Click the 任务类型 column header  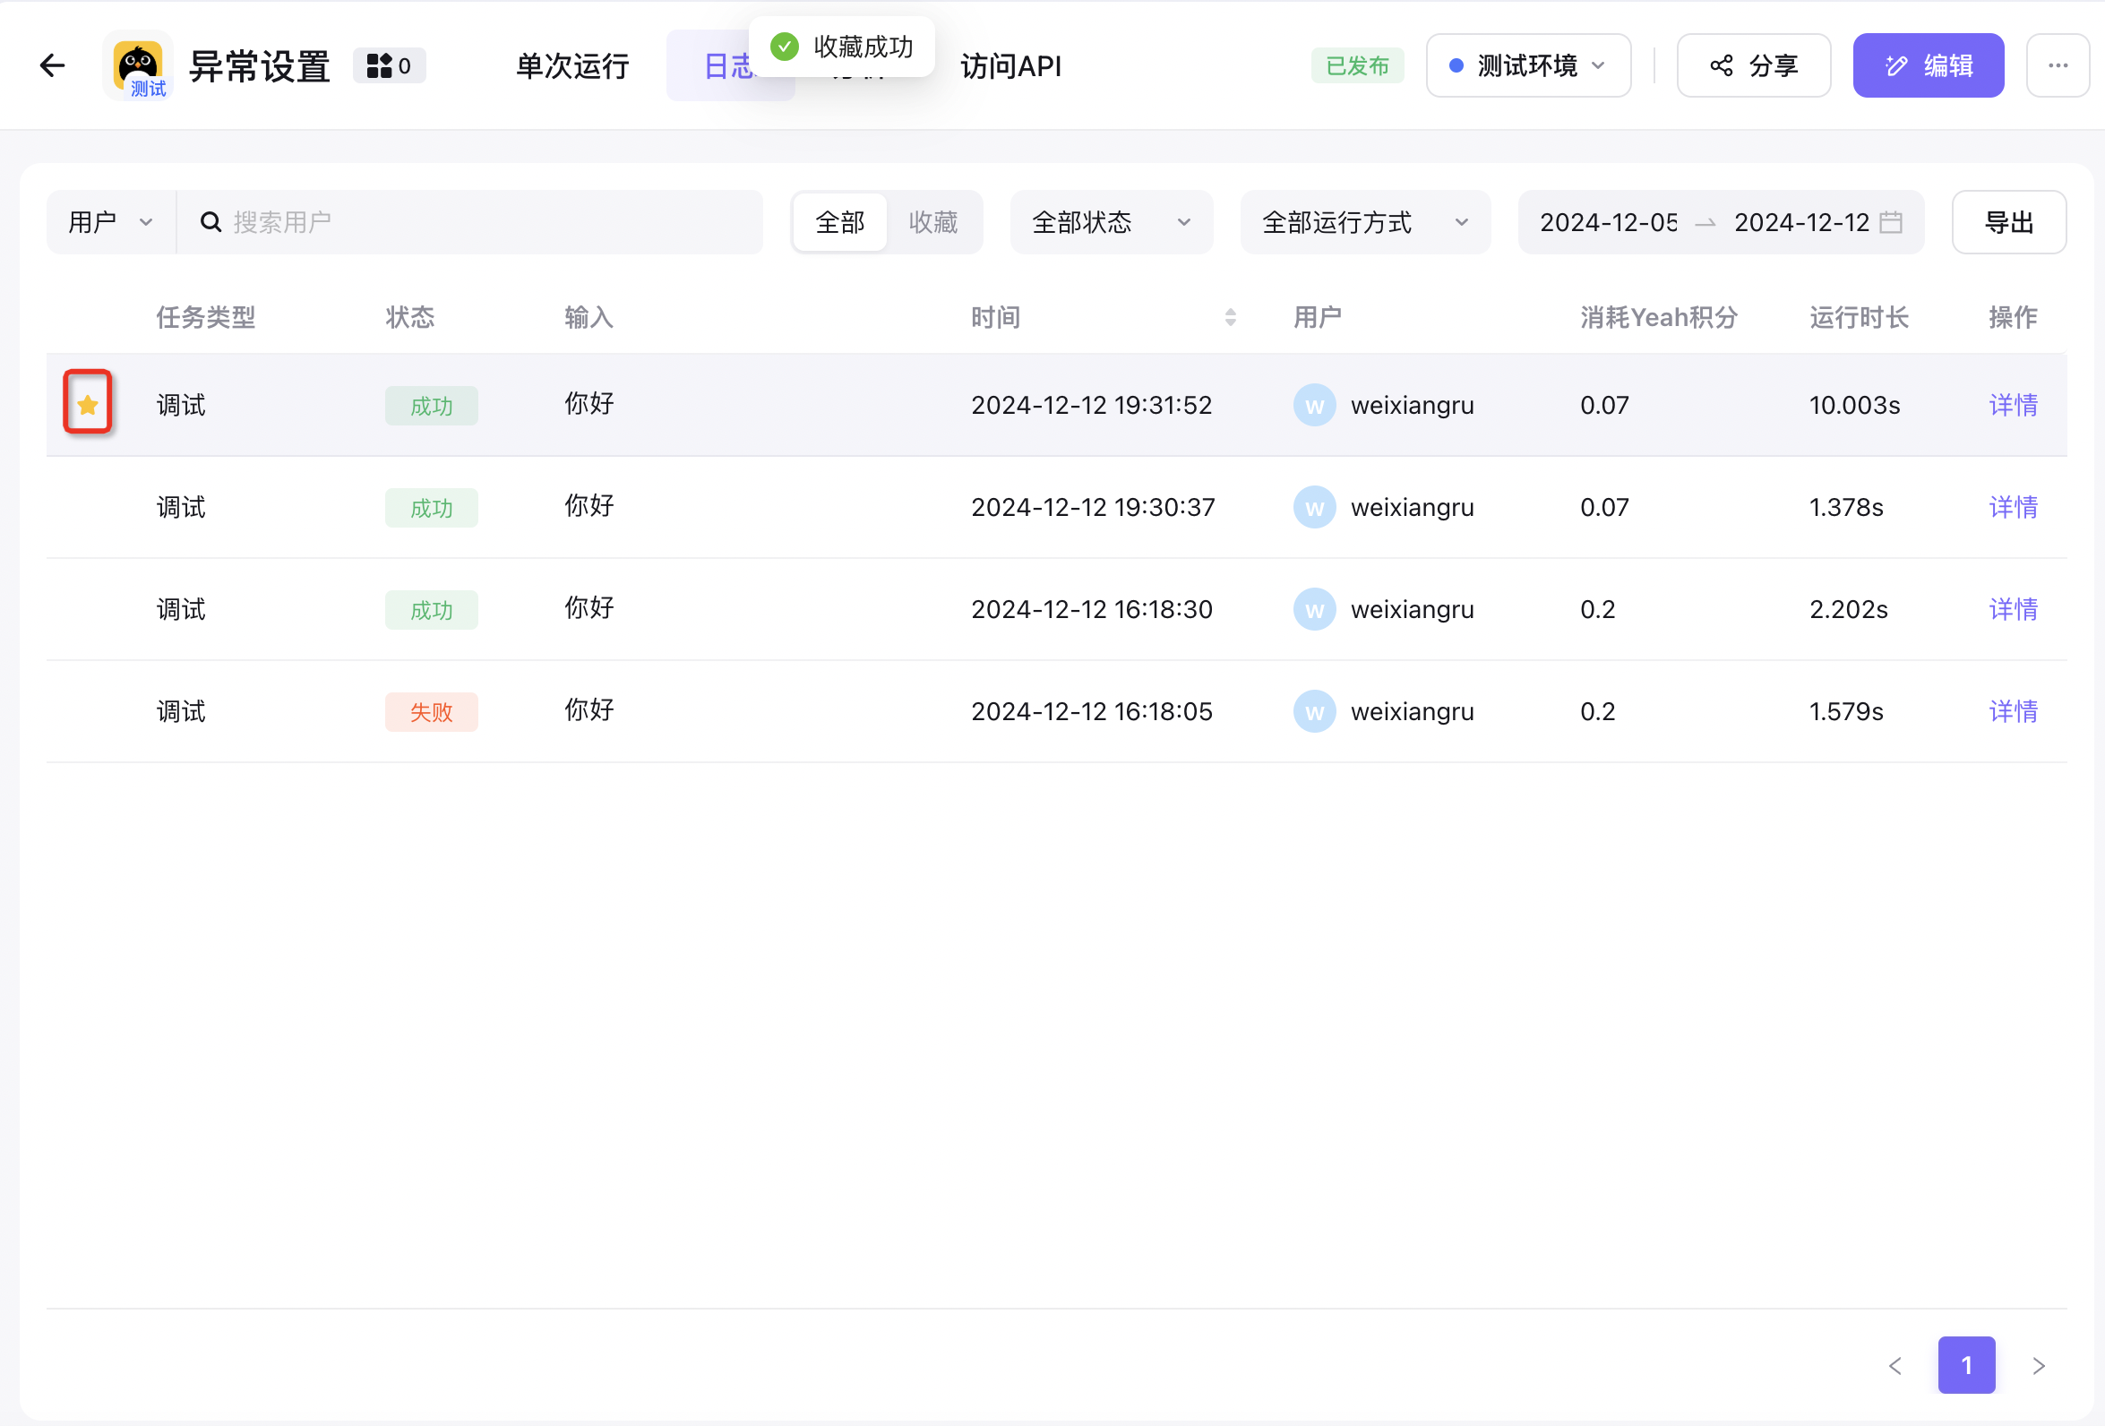click(x=206, y=317)
